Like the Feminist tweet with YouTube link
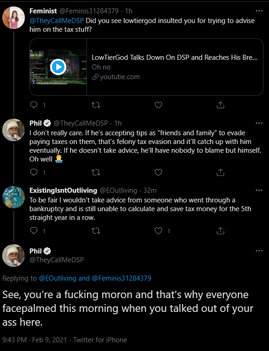Viewport: 269px width, 351px height. pos(159,105)
